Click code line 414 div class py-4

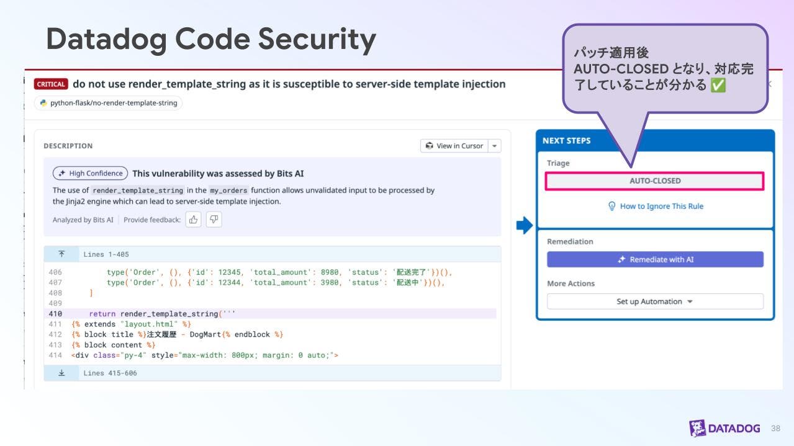205,355
